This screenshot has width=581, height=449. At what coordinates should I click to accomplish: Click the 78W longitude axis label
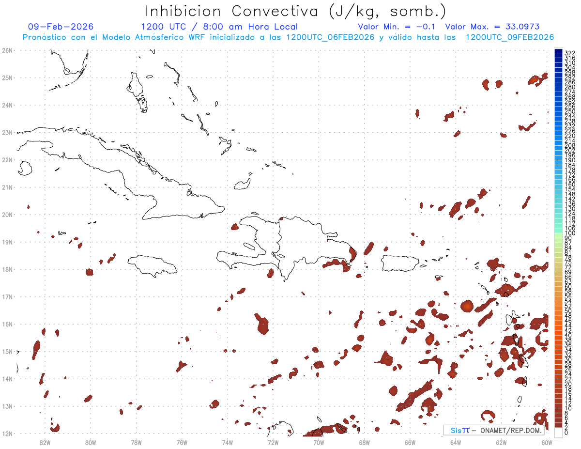click(136, 442)
